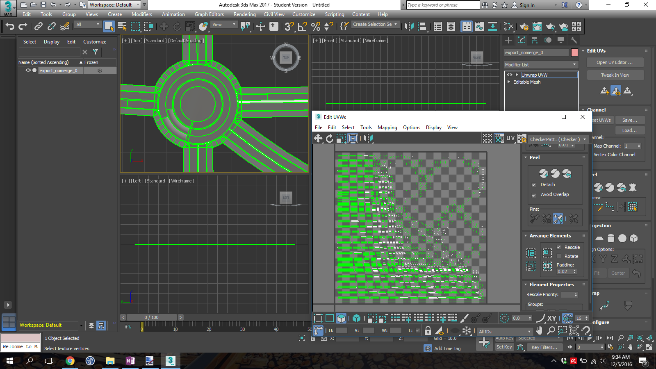This screenshot has height=369, width=656.
Task: Open the View reference coordinate dropdown
Action: (224, 25)
